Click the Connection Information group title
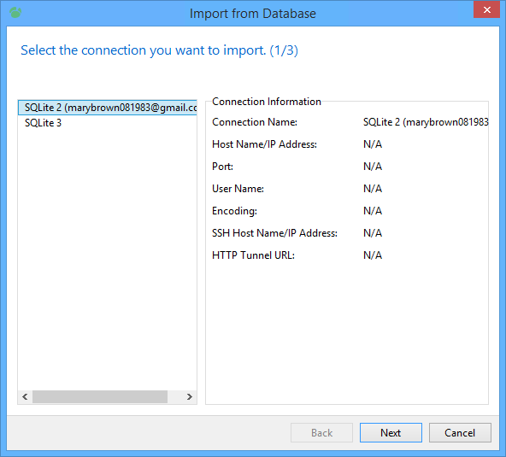 pos(267,102)
